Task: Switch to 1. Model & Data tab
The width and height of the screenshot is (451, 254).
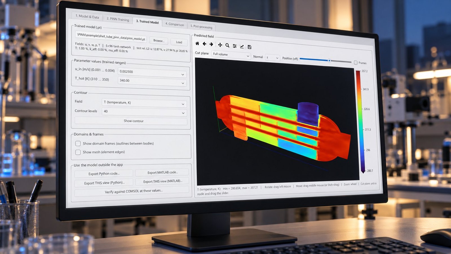Action: pos(87,17)
